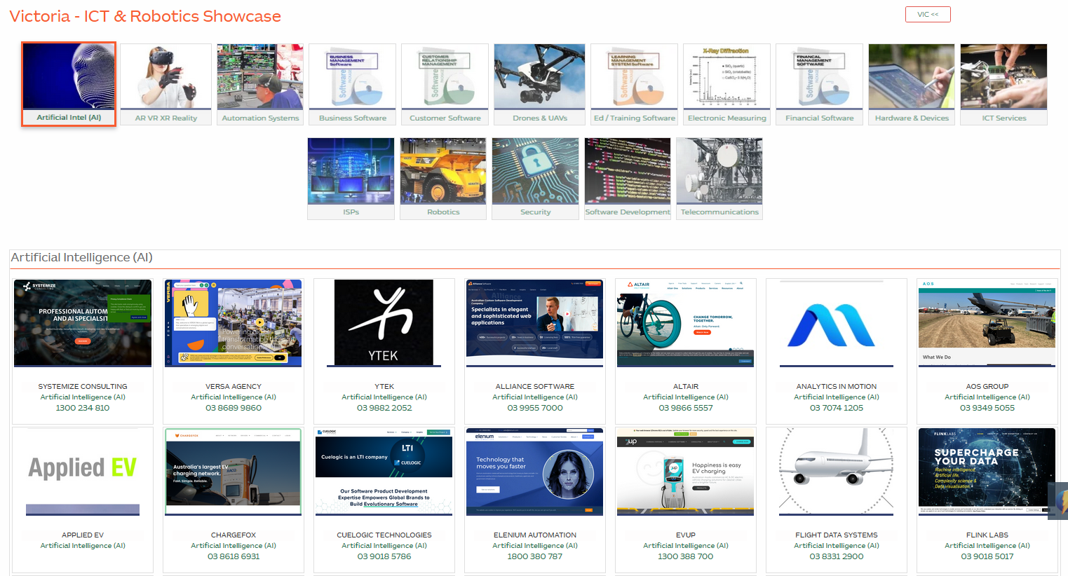Open the Applied EV listing logo
Viewport: 1068px width, 576px height.
coord(83,472)
